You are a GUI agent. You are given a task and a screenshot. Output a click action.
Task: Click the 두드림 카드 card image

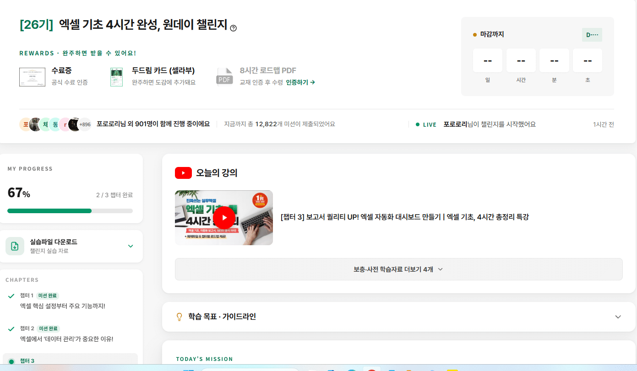click(x=117, y=77)
